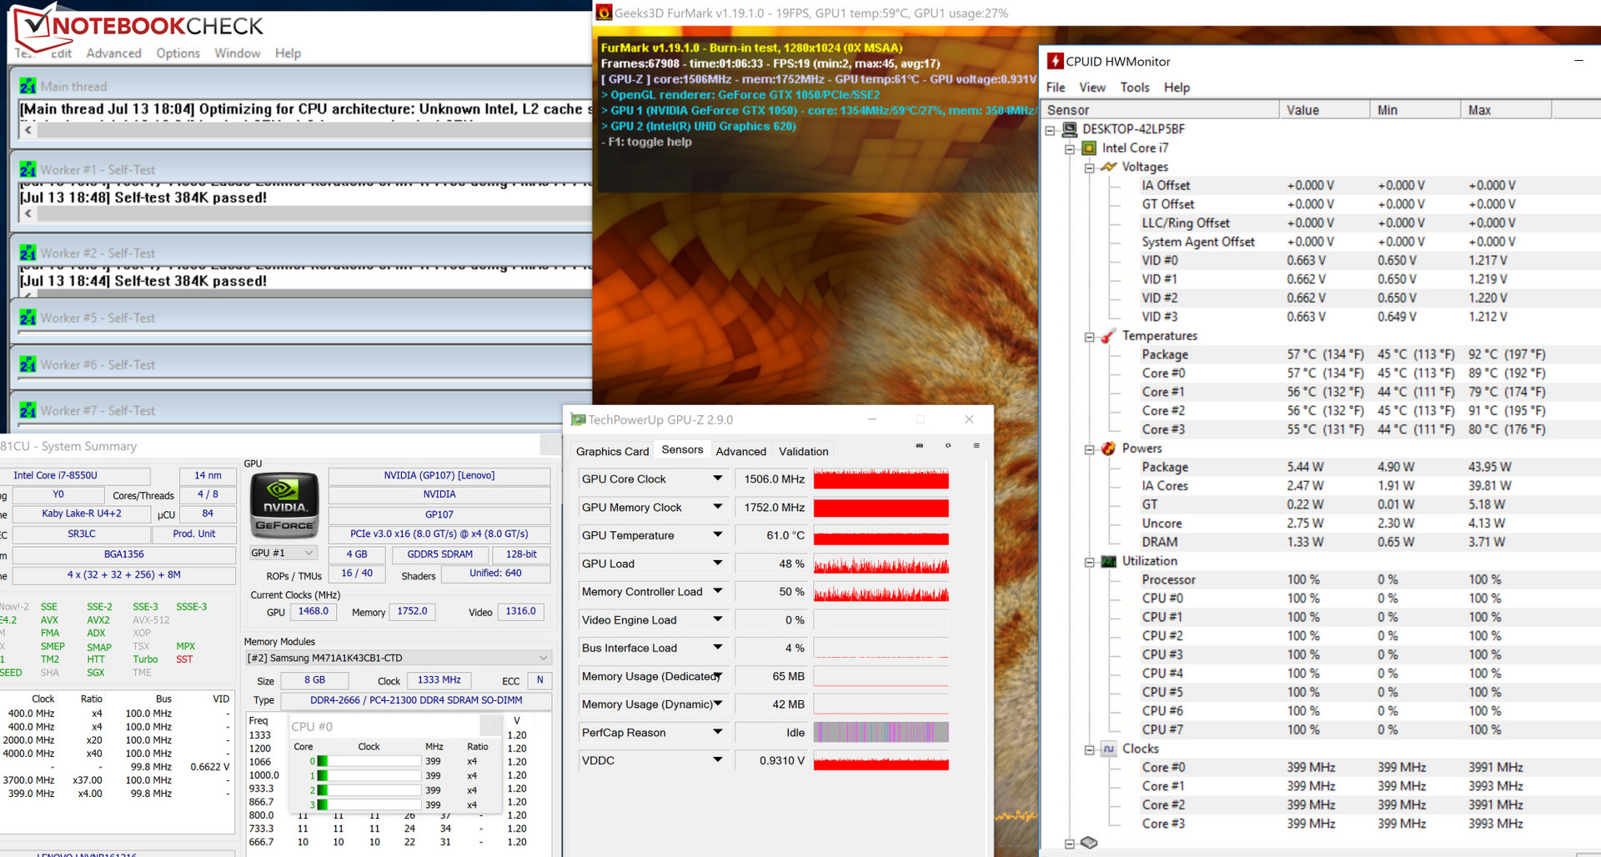Open the GPU Core Clock sensor dropdown
Image resolution: width=1601 pixels, height=857 pixels.
(717, 479)
